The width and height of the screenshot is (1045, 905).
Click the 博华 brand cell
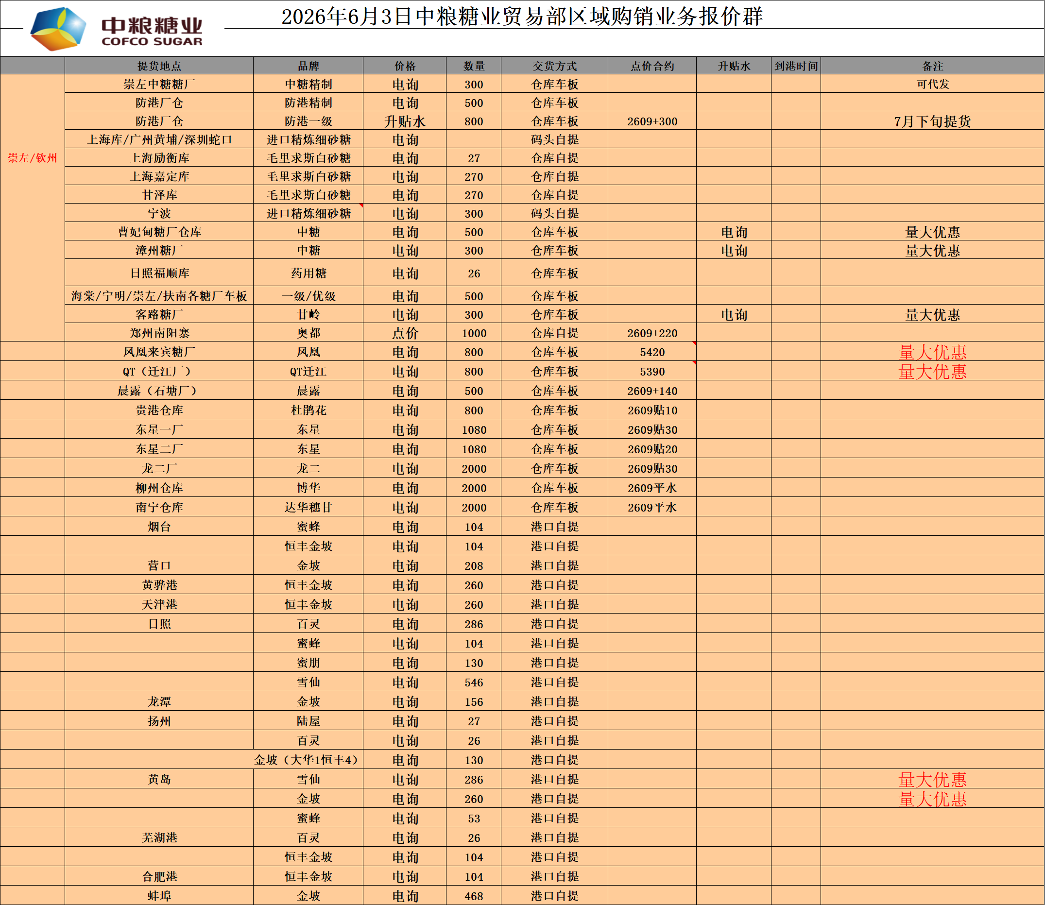(x=308, y=488)
